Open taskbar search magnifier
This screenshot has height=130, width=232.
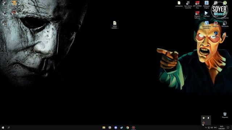(9, 127)
